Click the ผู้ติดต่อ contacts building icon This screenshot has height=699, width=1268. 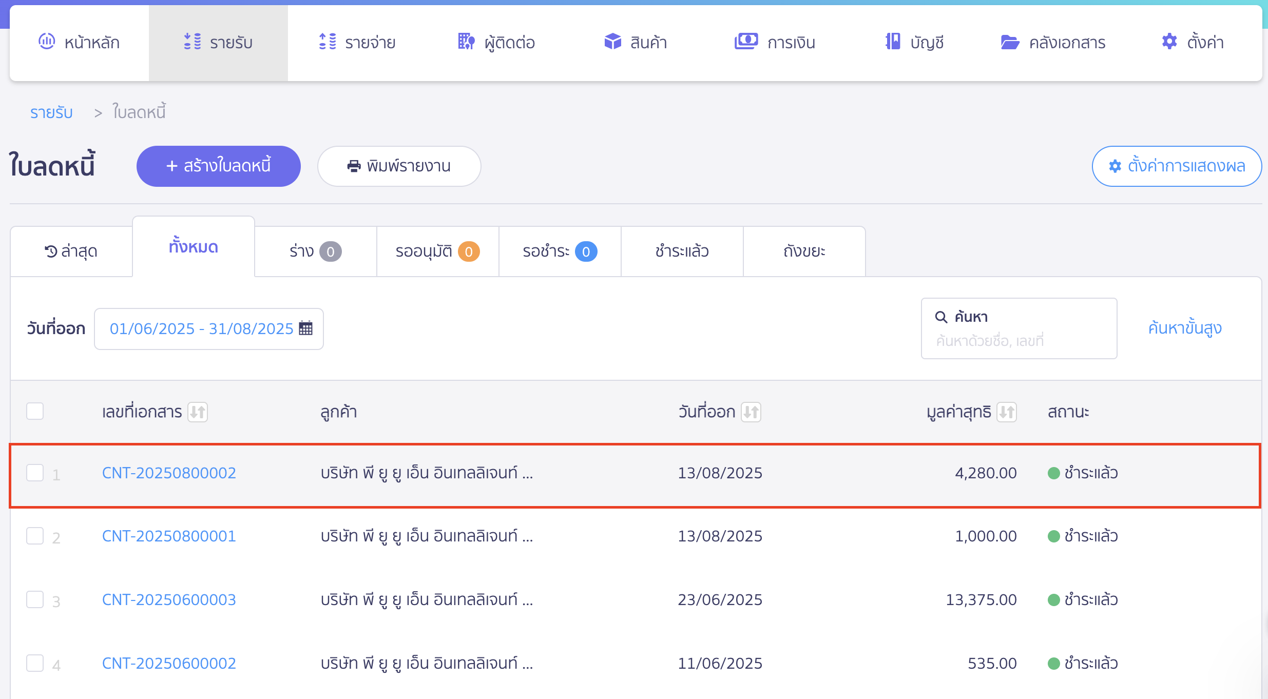click(x=466, y=41)
